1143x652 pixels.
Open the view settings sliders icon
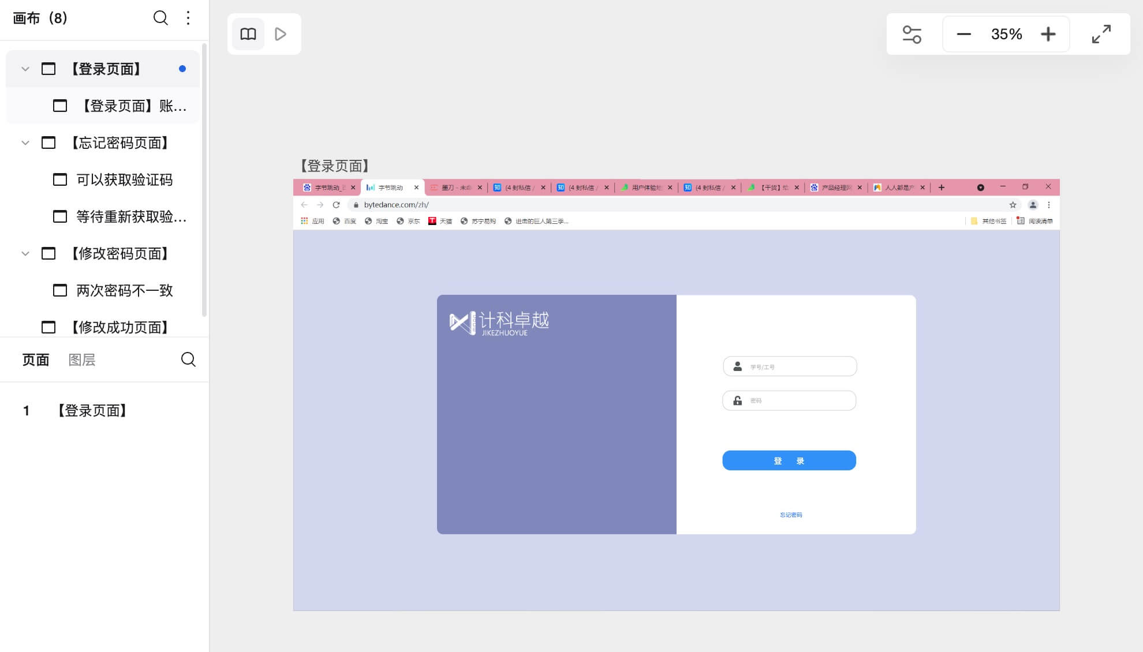(913, 33)
